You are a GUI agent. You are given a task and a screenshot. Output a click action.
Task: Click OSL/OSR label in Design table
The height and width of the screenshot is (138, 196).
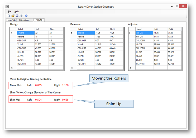26,41
